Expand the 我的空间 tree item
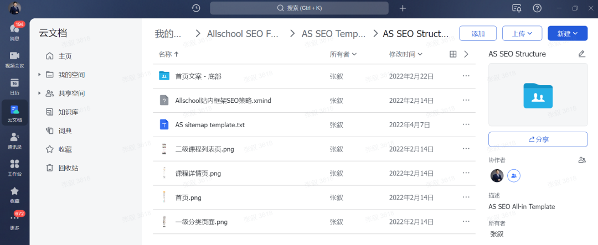 pyautogui.click(x=39, y=75)
